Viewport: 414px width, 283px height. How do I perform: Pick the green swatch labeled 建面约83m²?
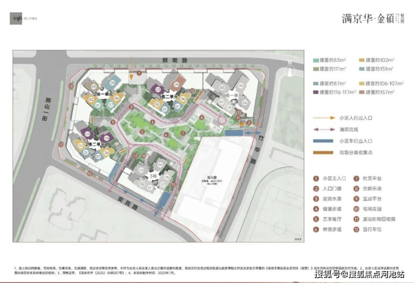pyautogui.click(x=316, y=60)
